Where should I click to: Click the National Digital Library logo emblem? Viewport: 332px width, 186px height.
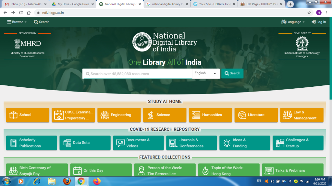[142, 42]
